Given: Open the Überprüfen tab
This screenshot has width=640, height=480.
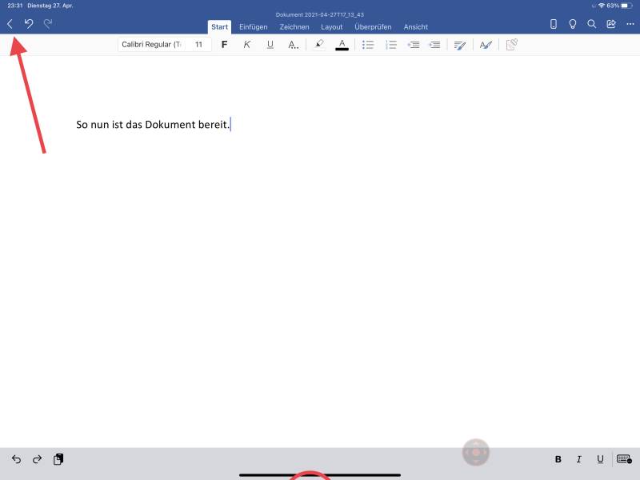Looking at the screenshot, I should click(x=373, y=27).
